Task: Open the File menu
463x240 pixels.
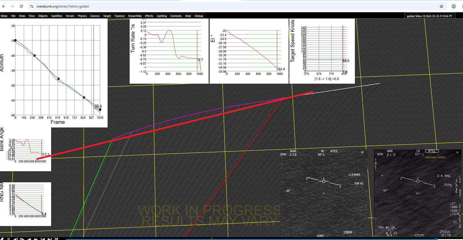Action: point(13,16)
